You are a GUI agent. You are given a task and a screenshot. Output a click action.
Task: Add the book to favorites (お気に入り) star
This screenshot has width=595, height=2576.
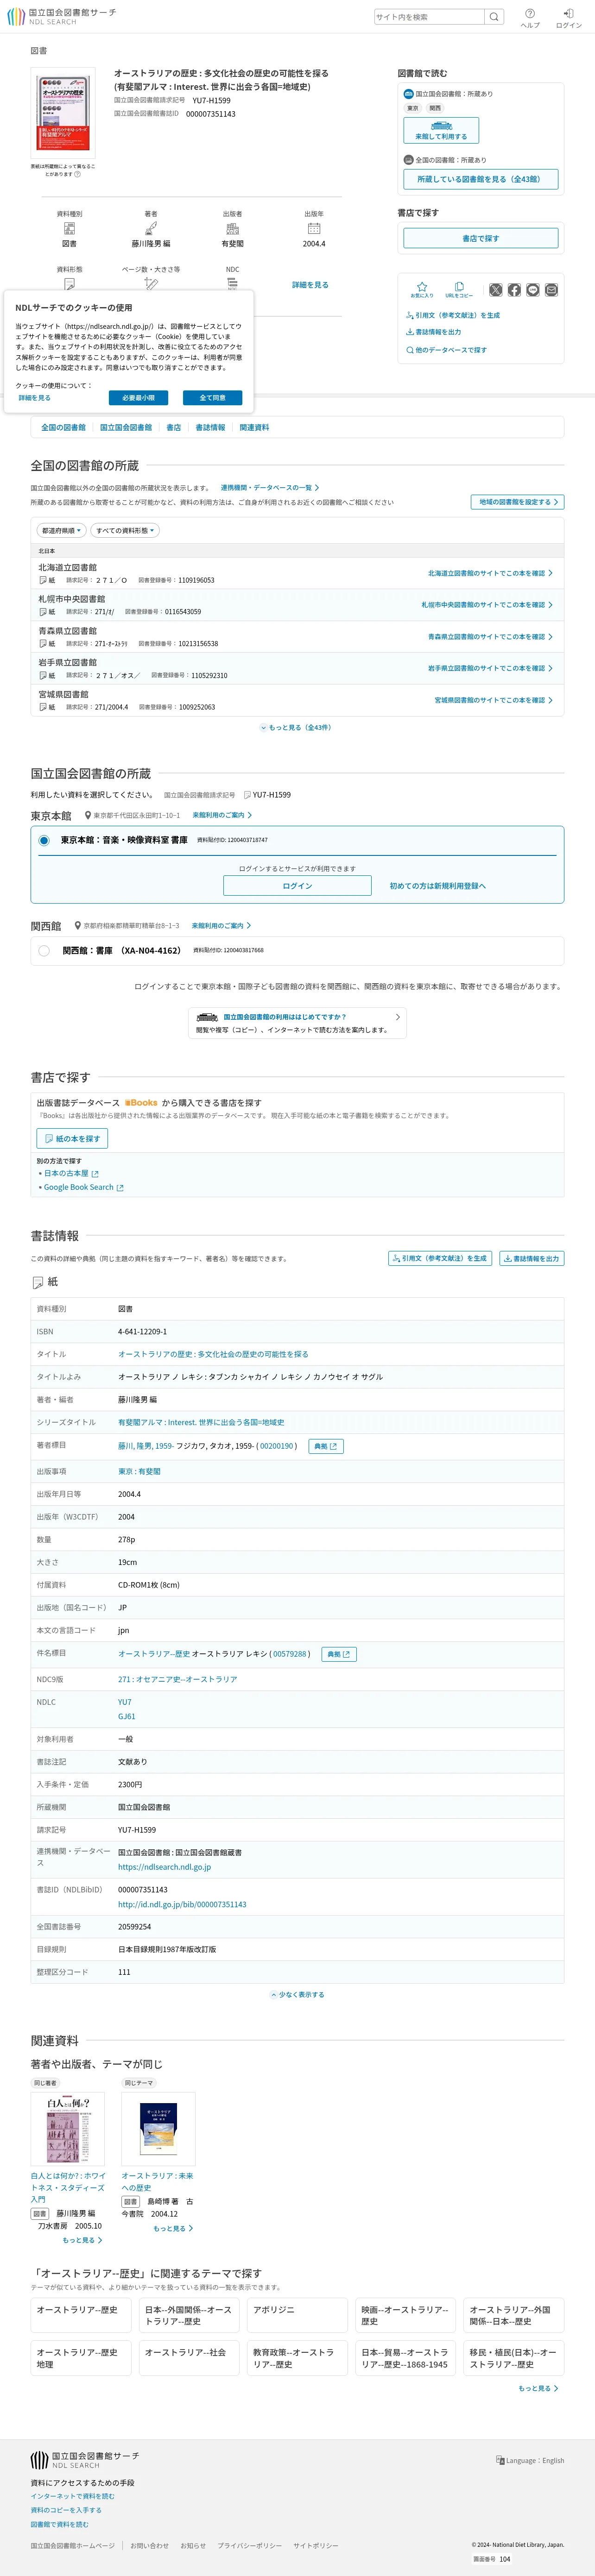click(422, 290)
